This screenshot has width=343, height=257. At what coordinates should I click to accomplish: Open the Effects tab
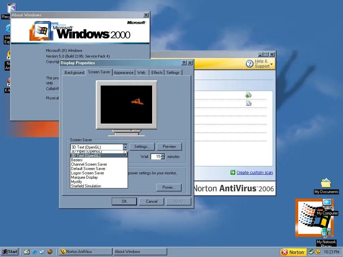[x=157, y=73]
